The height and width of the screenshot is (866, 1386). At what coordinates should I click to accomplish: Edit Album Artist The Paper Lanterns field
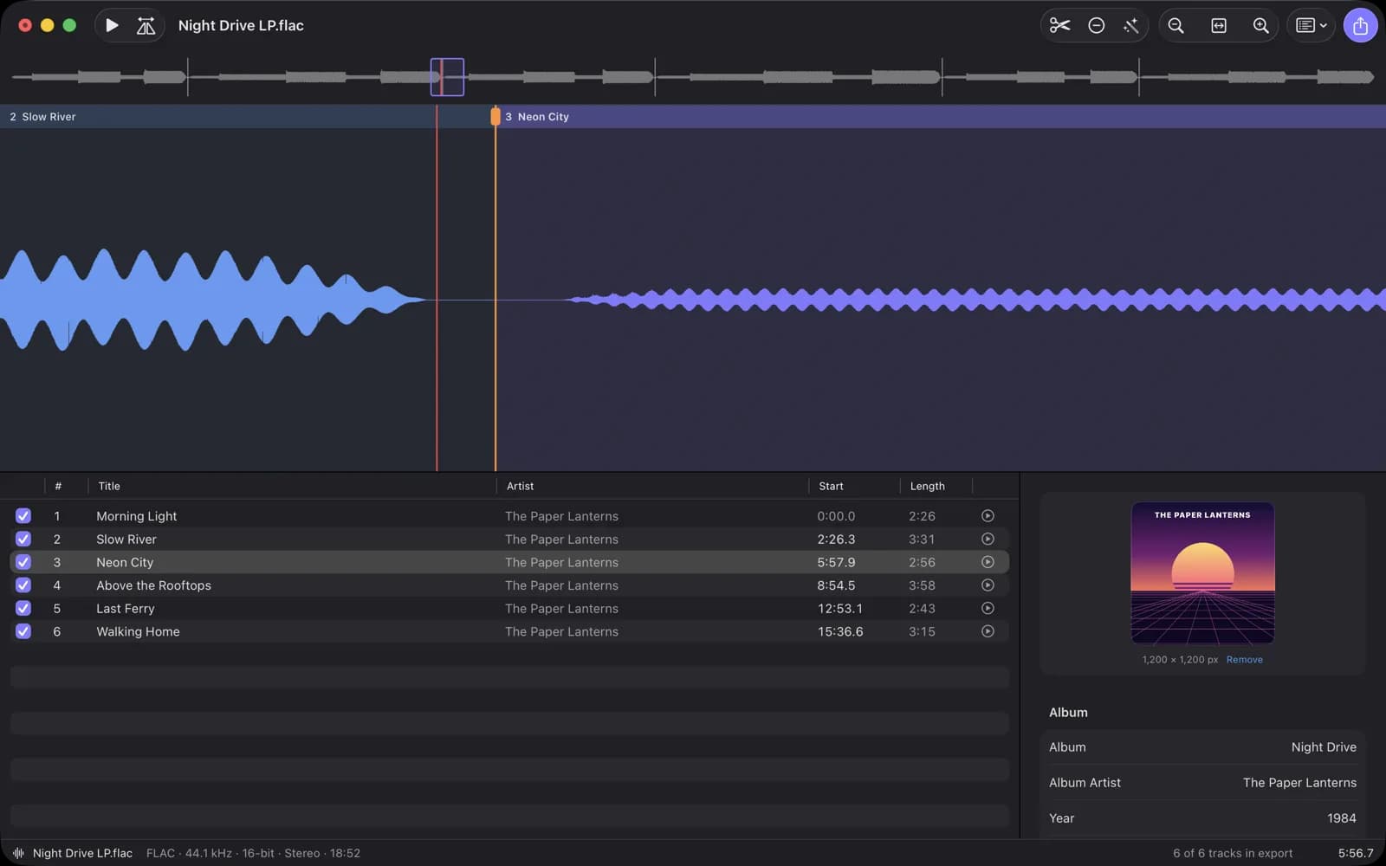click(1299, 782)
